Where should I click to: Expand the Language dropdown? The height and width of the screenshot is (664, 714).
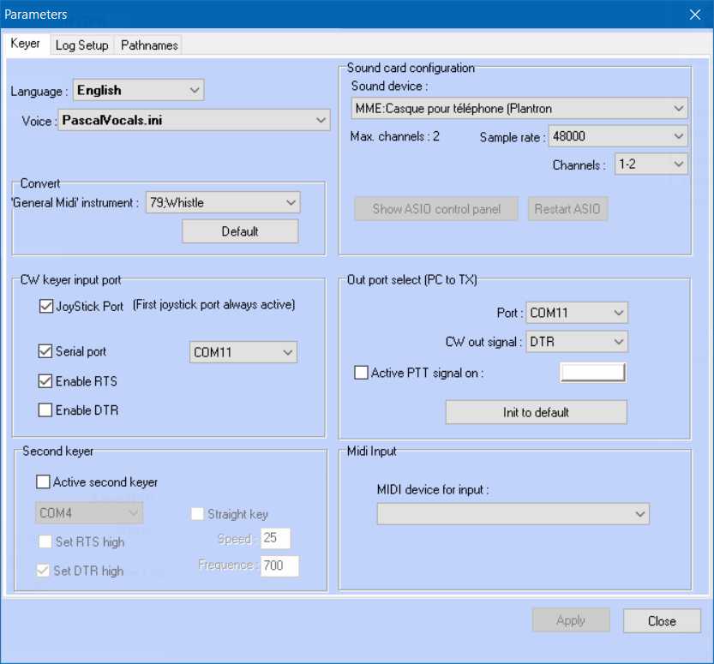138,90
